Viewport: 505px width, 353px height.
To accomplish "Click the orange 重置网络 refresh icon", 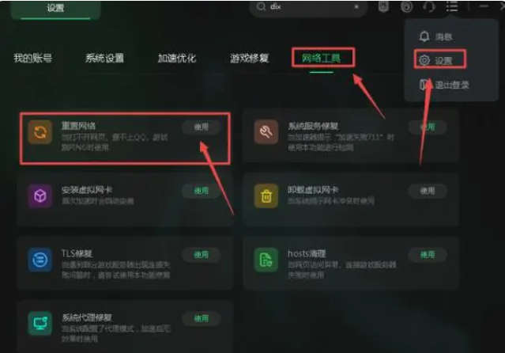I will pyautogui.click(x=40, y=132).
